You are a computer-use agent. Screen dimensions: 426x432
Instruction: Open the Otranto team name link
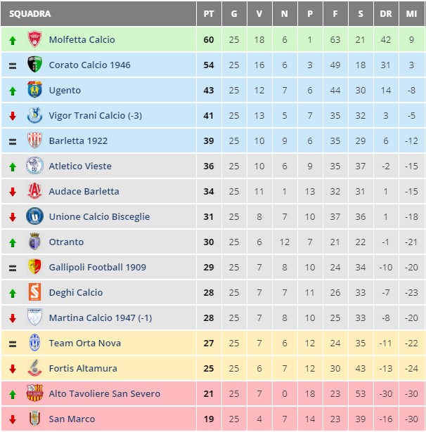coord(66,242)
